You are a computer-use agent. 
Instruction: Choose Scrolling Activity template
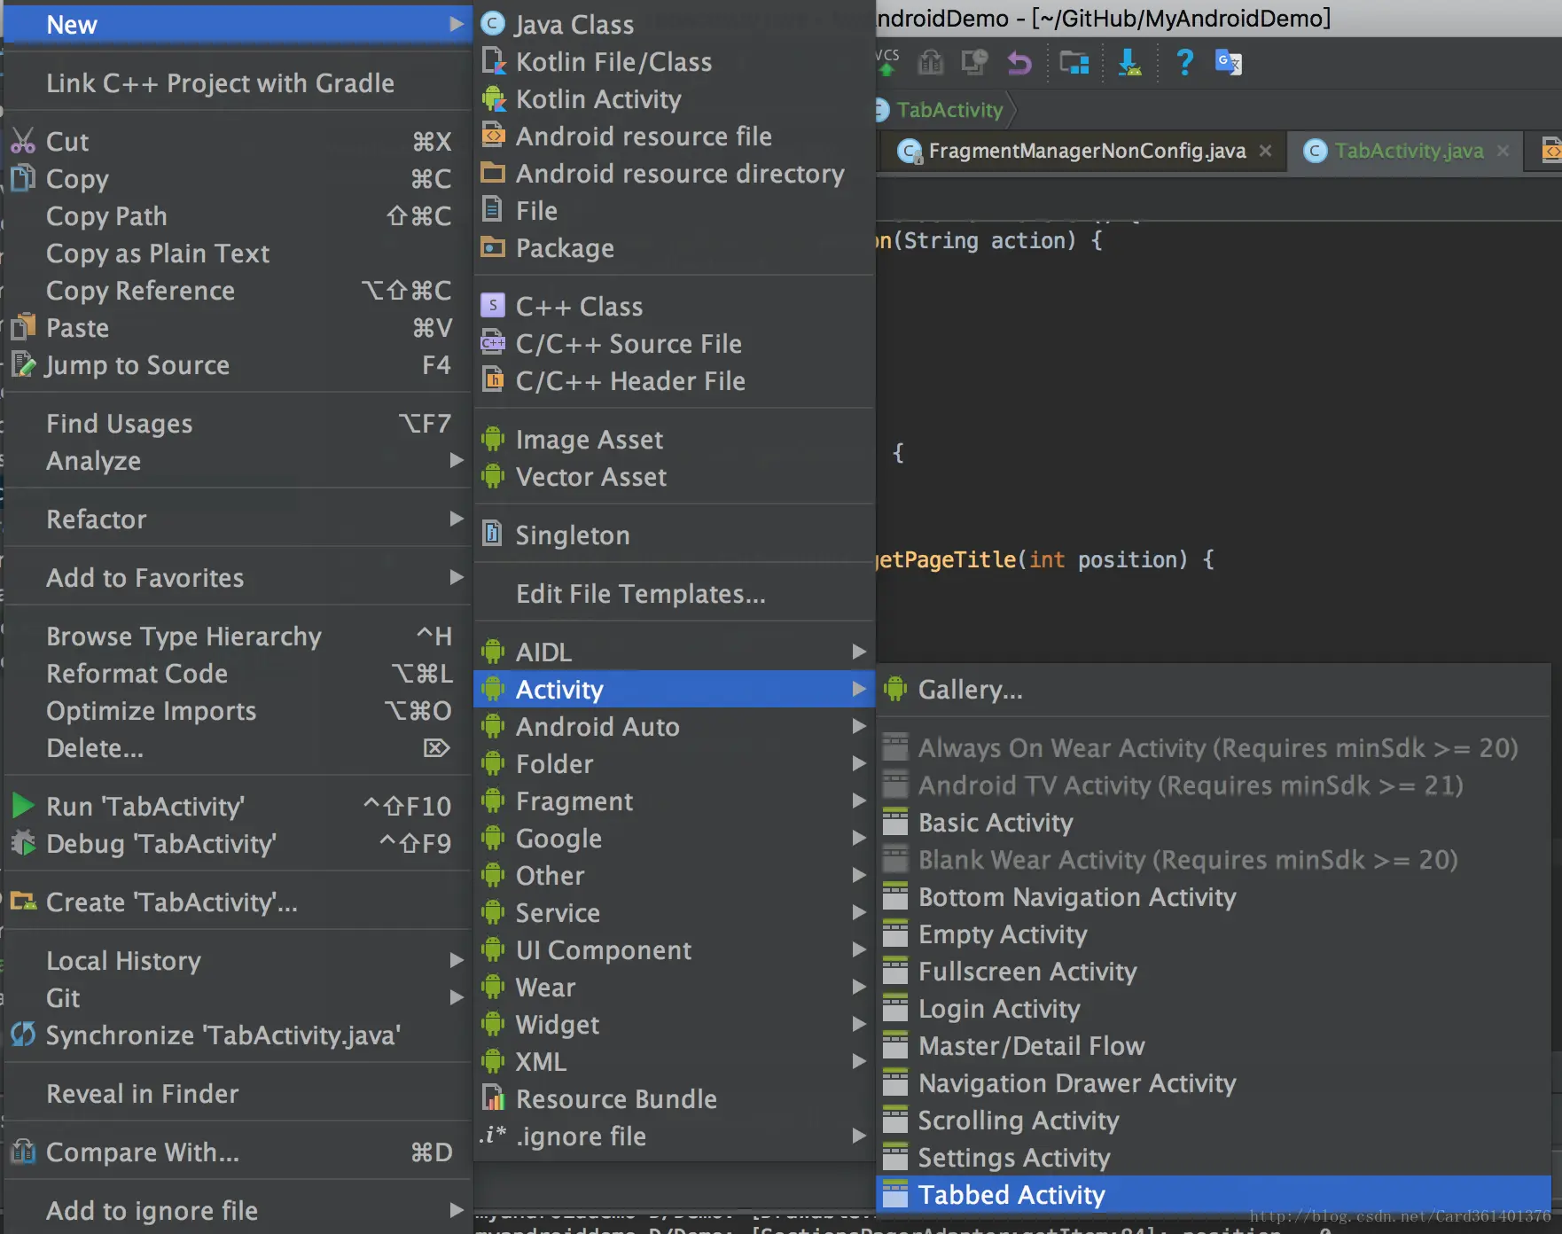(x=1213, y=1120)
